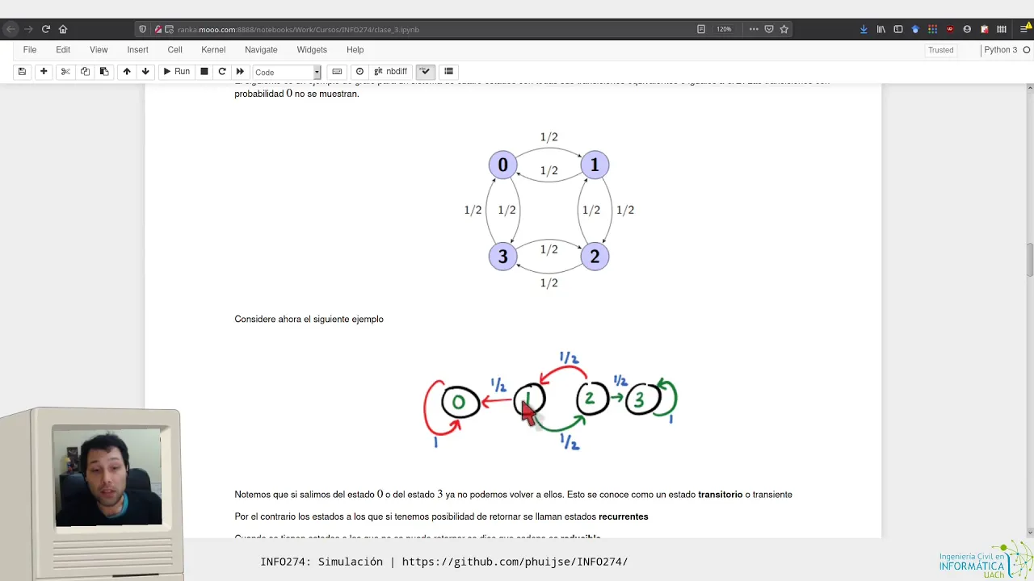1034x581 pixels.
Task: Click the git nbdiff button
Action: click(x=390, y=72)
